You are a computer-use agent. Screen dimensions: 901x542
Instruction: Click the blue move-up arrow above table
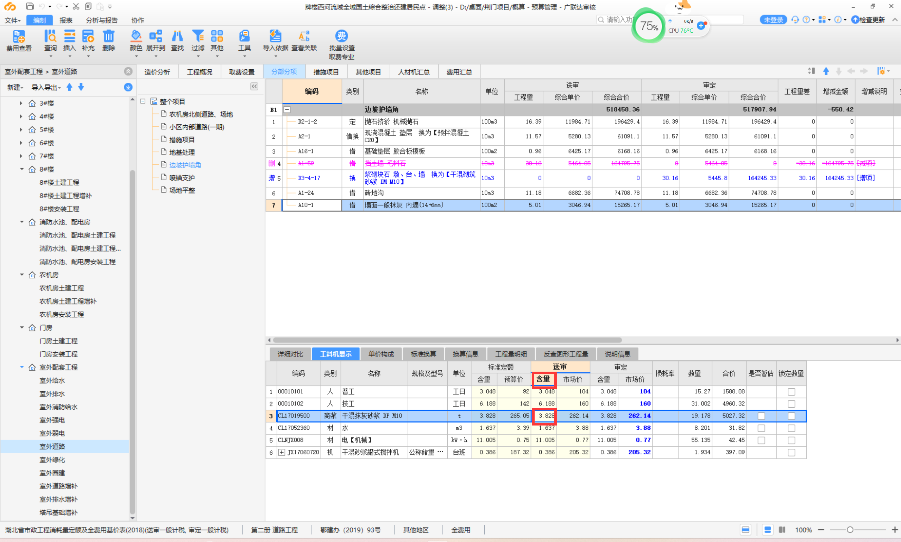826,71
